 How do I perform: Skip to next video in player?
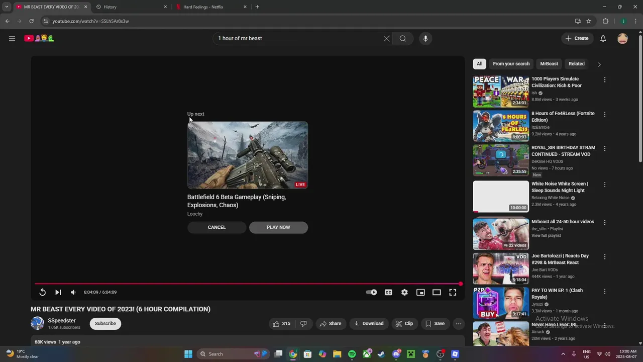coord(58,292)
